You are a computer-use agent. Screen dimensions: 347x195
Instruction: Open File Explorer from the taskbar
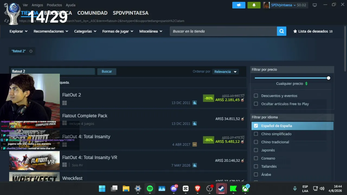(126, 188)
